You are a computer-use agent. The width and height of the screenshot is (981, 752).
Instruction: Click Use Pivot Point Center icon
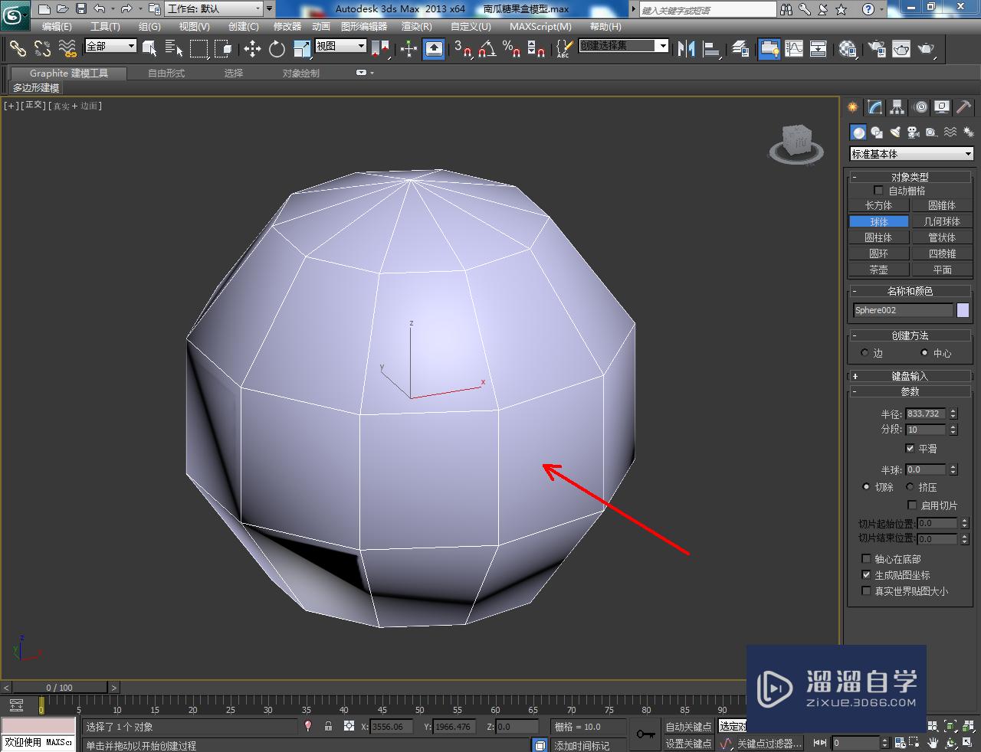(380, 49)
